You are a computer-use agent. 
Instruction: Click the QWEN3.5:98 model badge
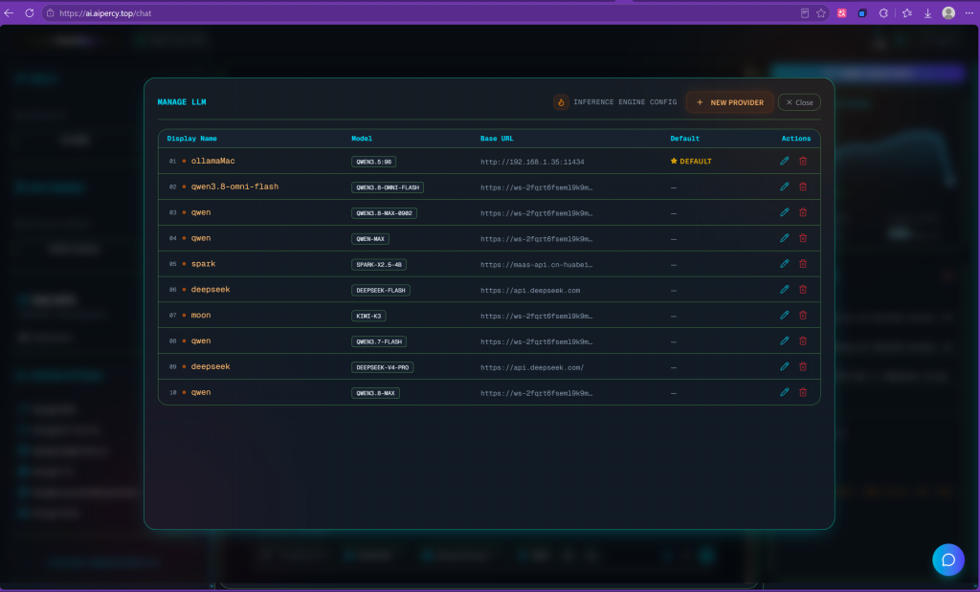(374, 162)
